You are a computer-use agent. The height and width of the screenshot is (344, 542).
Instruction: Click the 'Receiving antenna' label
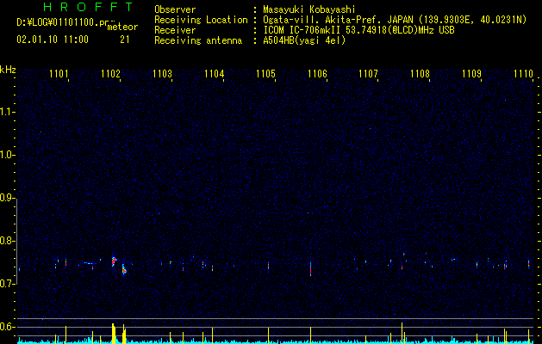point(198,40)
